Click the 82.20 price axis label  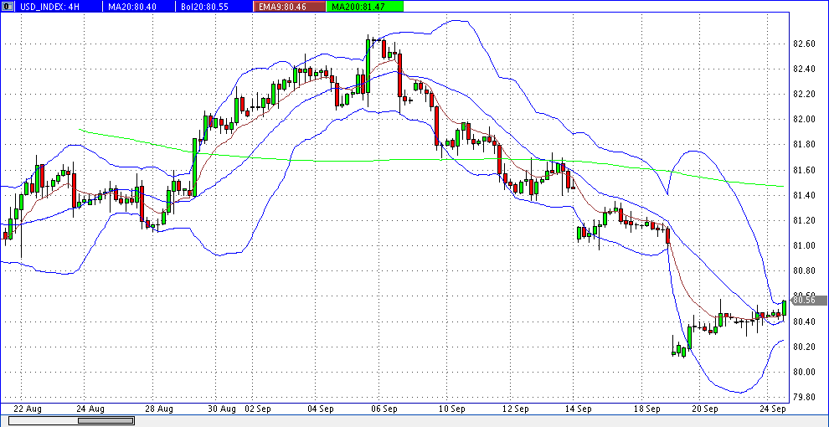[x=805, y=94]
